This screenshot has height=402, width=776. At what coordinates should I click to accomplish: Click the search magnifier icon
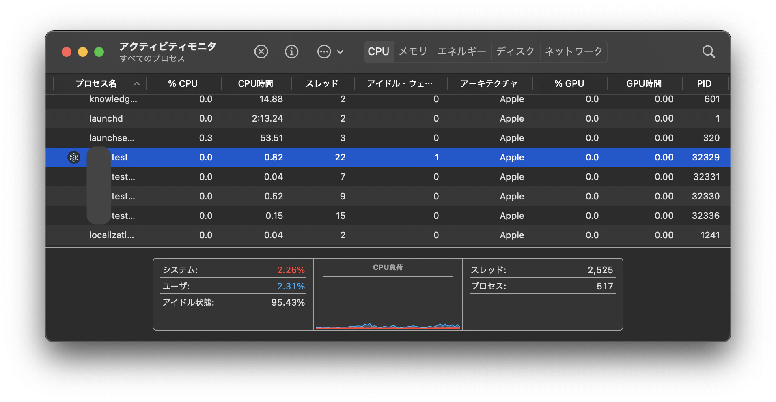709,51
